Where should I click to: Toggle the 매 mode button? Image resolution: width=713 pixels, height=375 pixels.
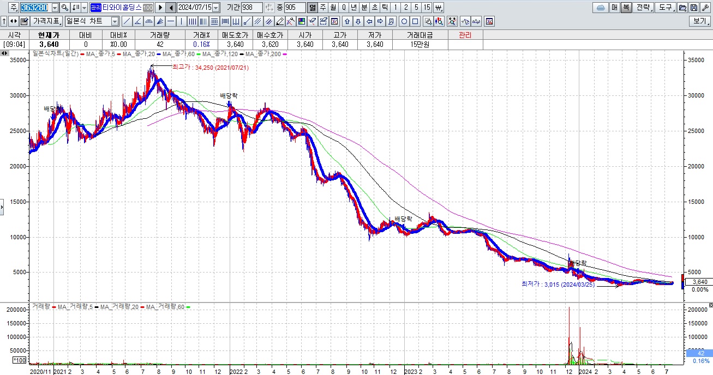coord(615,8)
